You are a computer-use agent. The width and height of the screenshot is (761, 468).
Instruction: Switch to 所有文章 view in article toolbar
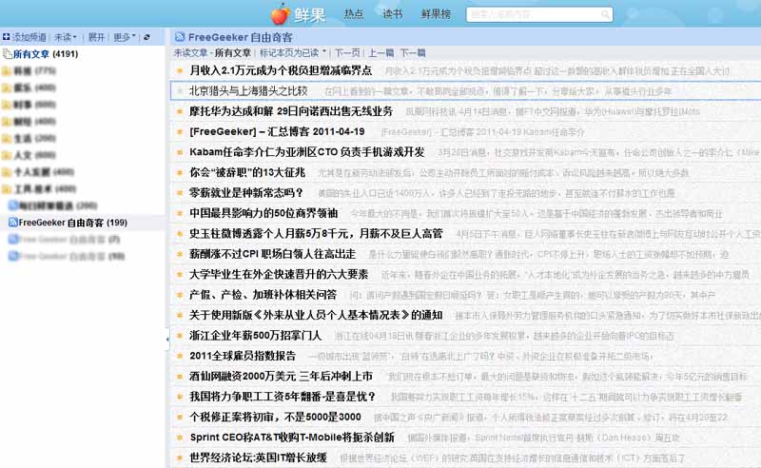coord(232,52)
